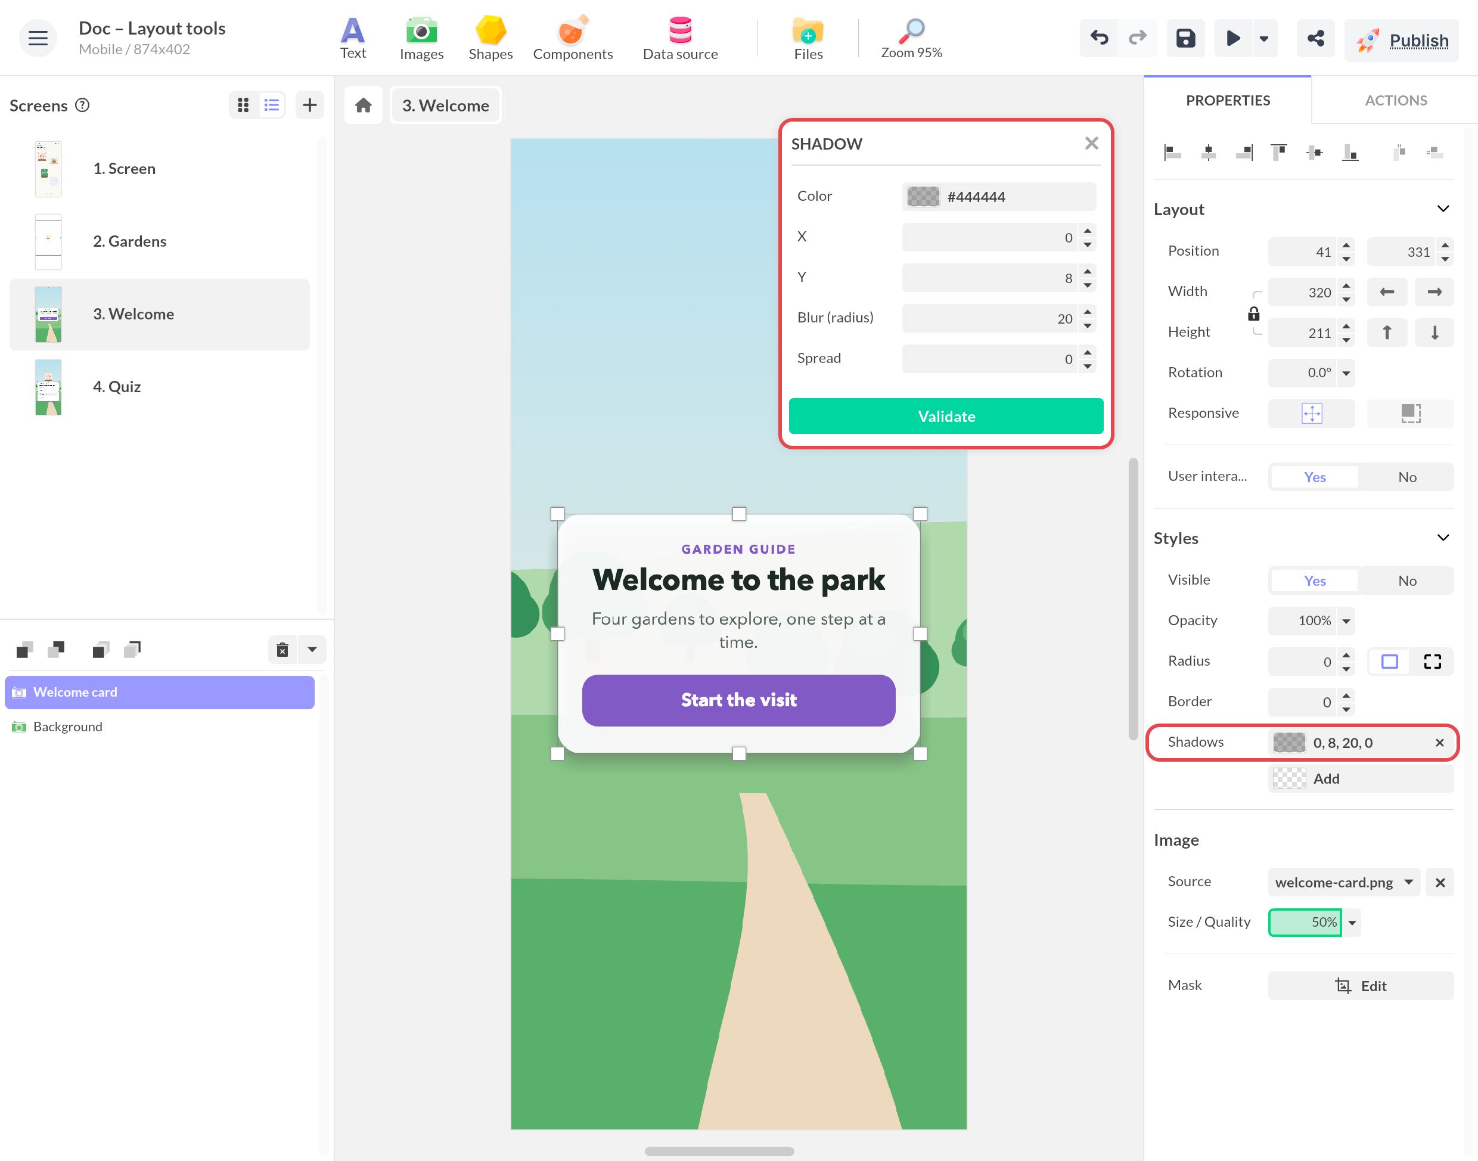Open the Size / Quality dropdown
This screenshot has height=1161, width=1478.
[1352, 923]
